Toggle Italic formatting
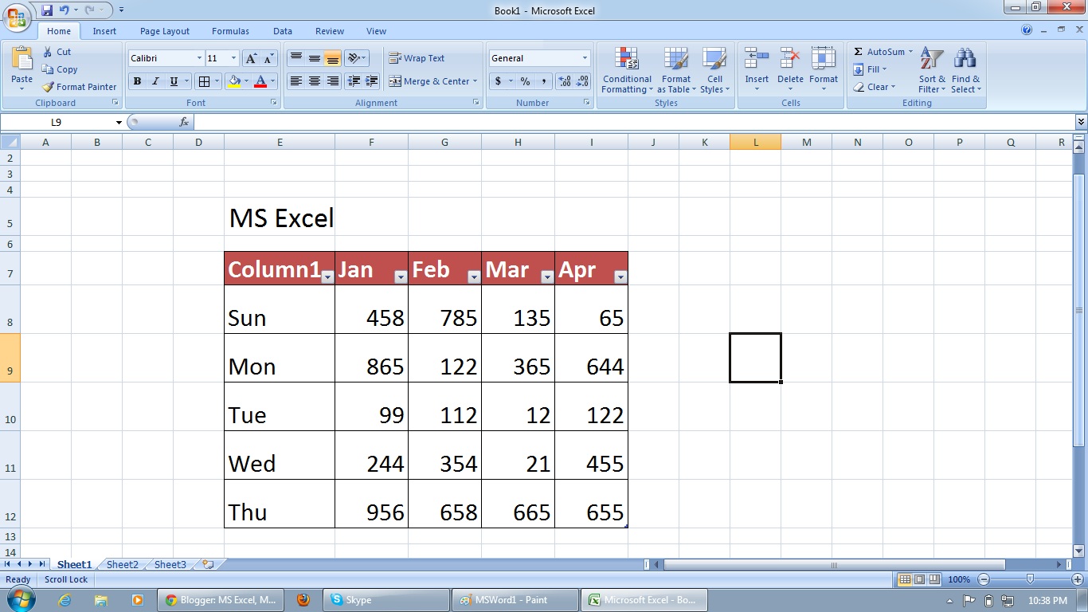This screenshot has width=1088, height=612. click(x=155, y=81)
